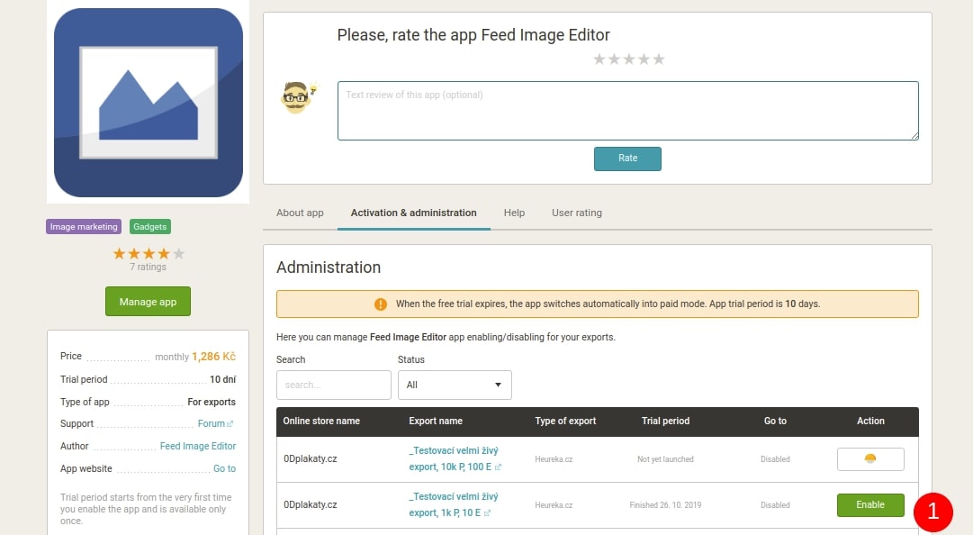
Task: Click the Action column header
Action: coord(870,421)
